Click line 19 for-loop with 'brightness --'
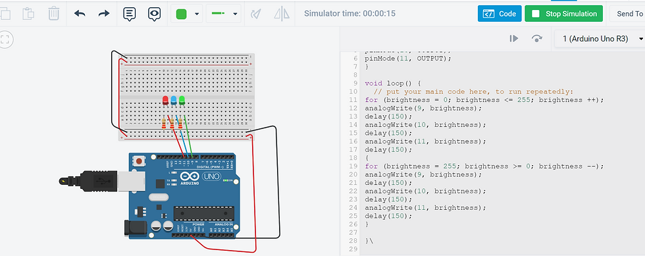The height and width of the screenshot is (256, 645). pos(484,166)
